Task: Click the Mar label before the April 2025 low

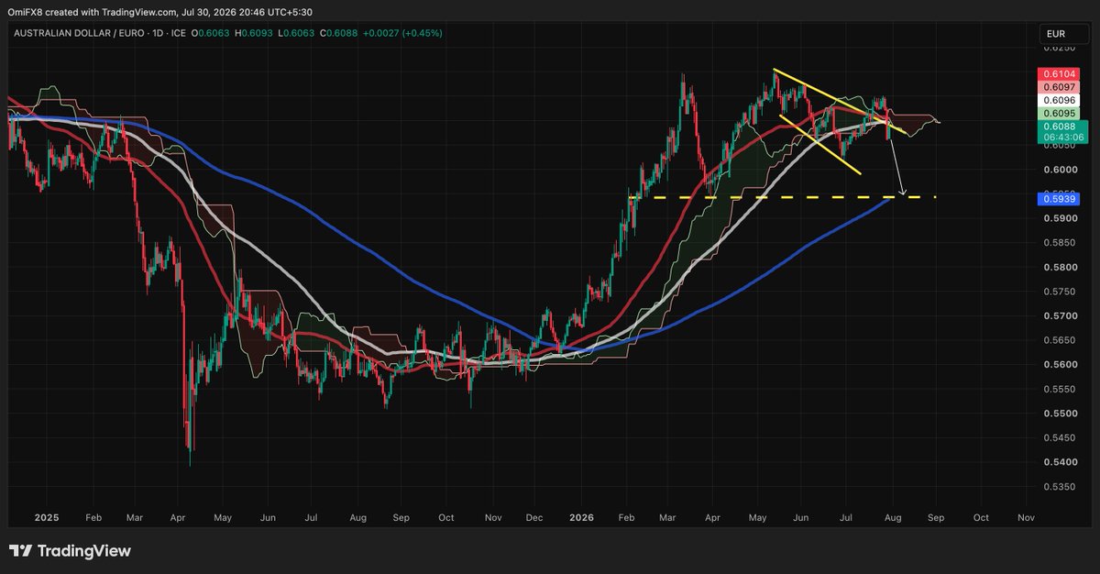Action: coord(137,517)
